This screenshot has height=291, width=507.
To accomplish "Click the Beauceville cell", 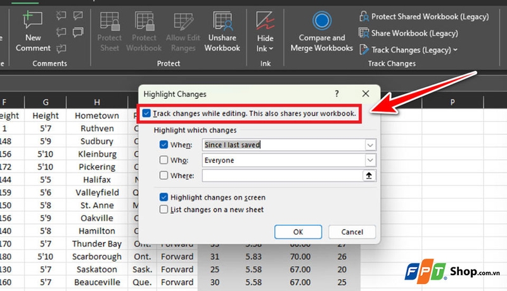I will click(x=97, y=282).
